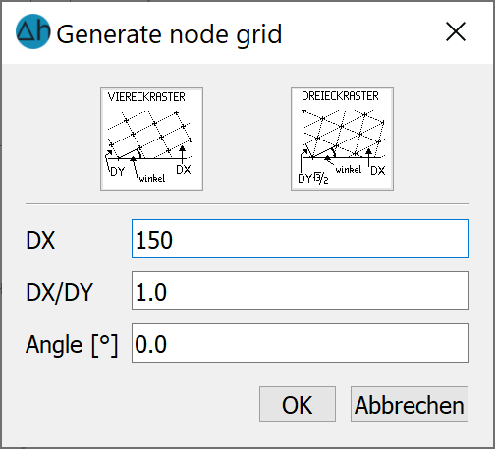
Task: Click the DX/DY ratio input field
Action: tap(301, 291)
